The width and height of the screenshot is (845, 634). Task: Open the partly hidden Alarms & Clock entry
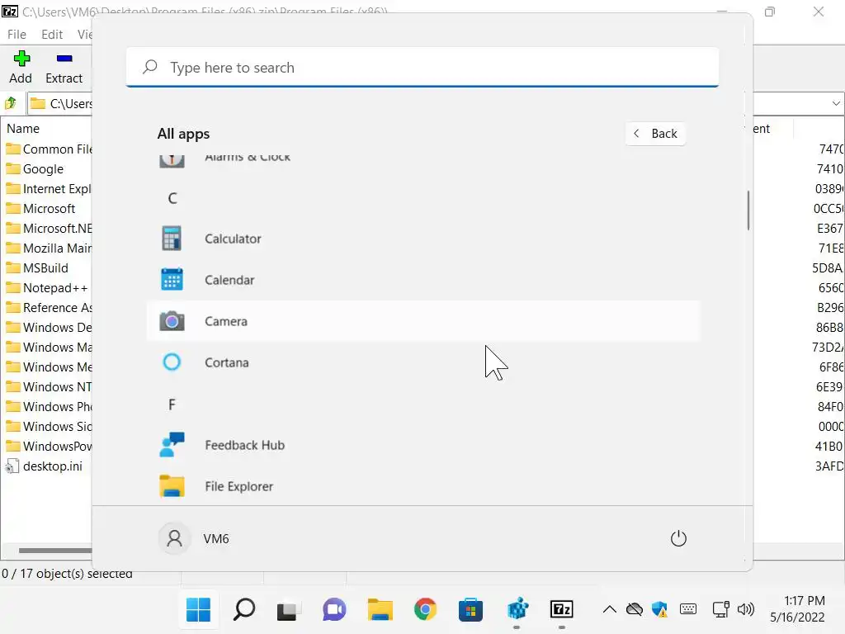pos(423,160)
